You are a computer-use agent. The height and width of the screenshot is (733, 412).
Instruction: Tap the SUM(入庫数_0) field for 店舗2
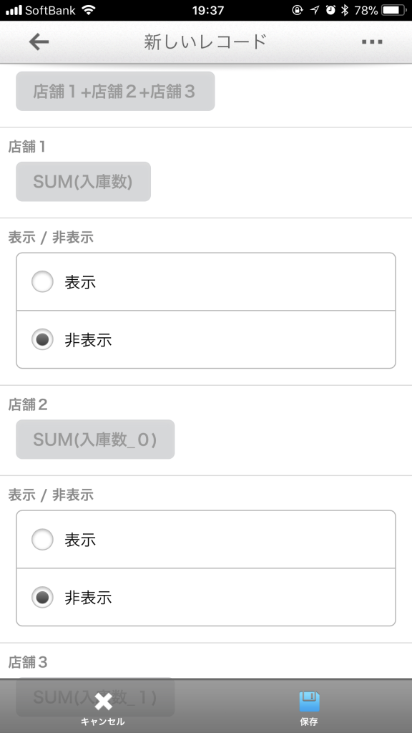pyautogui.click(x=95, y=439)
